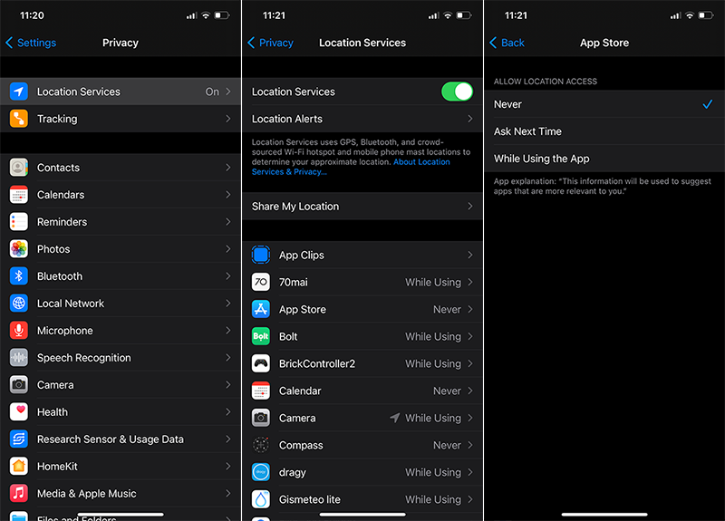Tap the Camera app icon in Location Services
This screenshot has height=521, width=725.
(261, 418)
